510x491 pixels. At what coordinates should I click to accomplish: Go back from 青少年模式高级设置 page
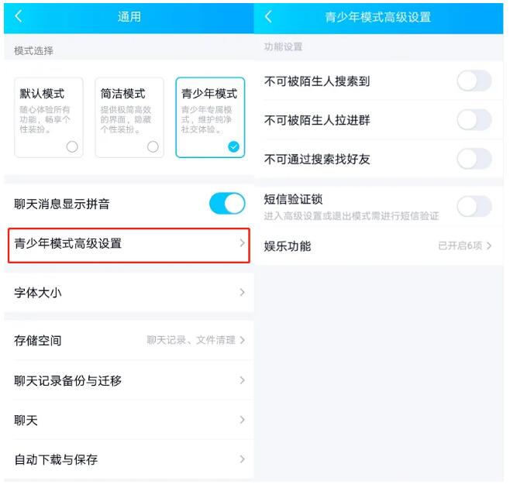click(x=268, y=16)
